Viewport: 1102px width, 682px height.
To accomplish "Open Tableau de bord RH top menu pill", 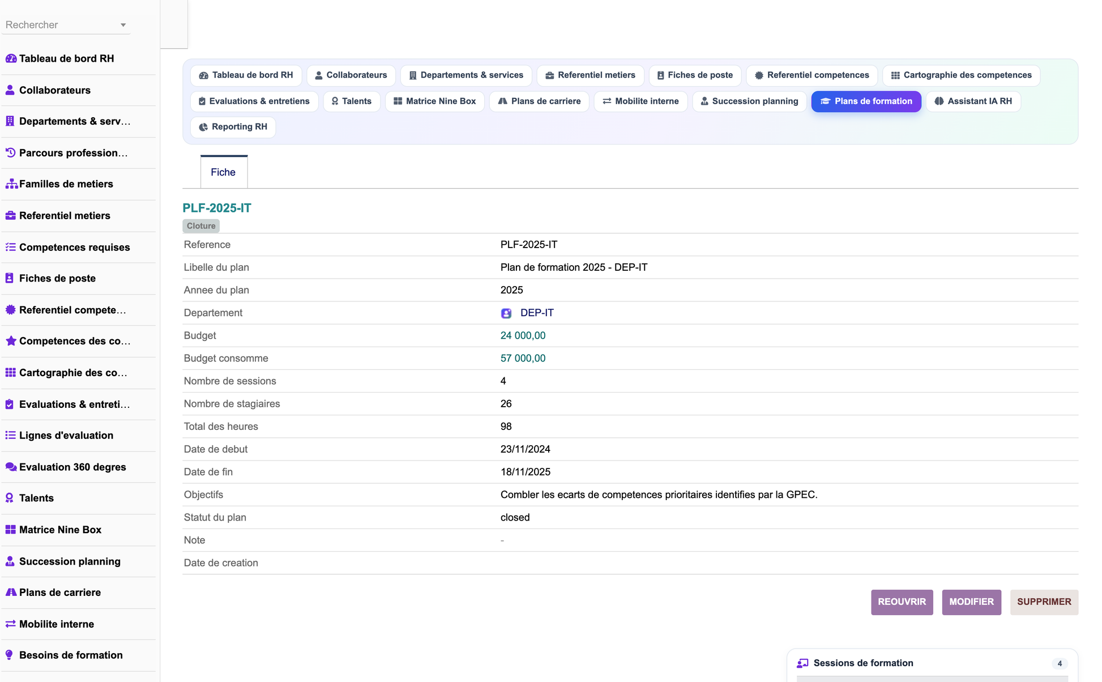I will (246, 75).
